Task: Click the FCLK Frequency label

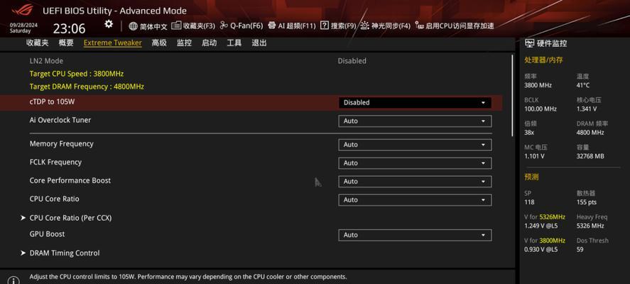Action: click(55, 162)
